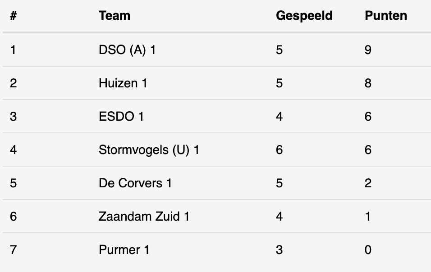Click the Team column header
This screenshot has width=431, height=272.
[x=115, y=16]
